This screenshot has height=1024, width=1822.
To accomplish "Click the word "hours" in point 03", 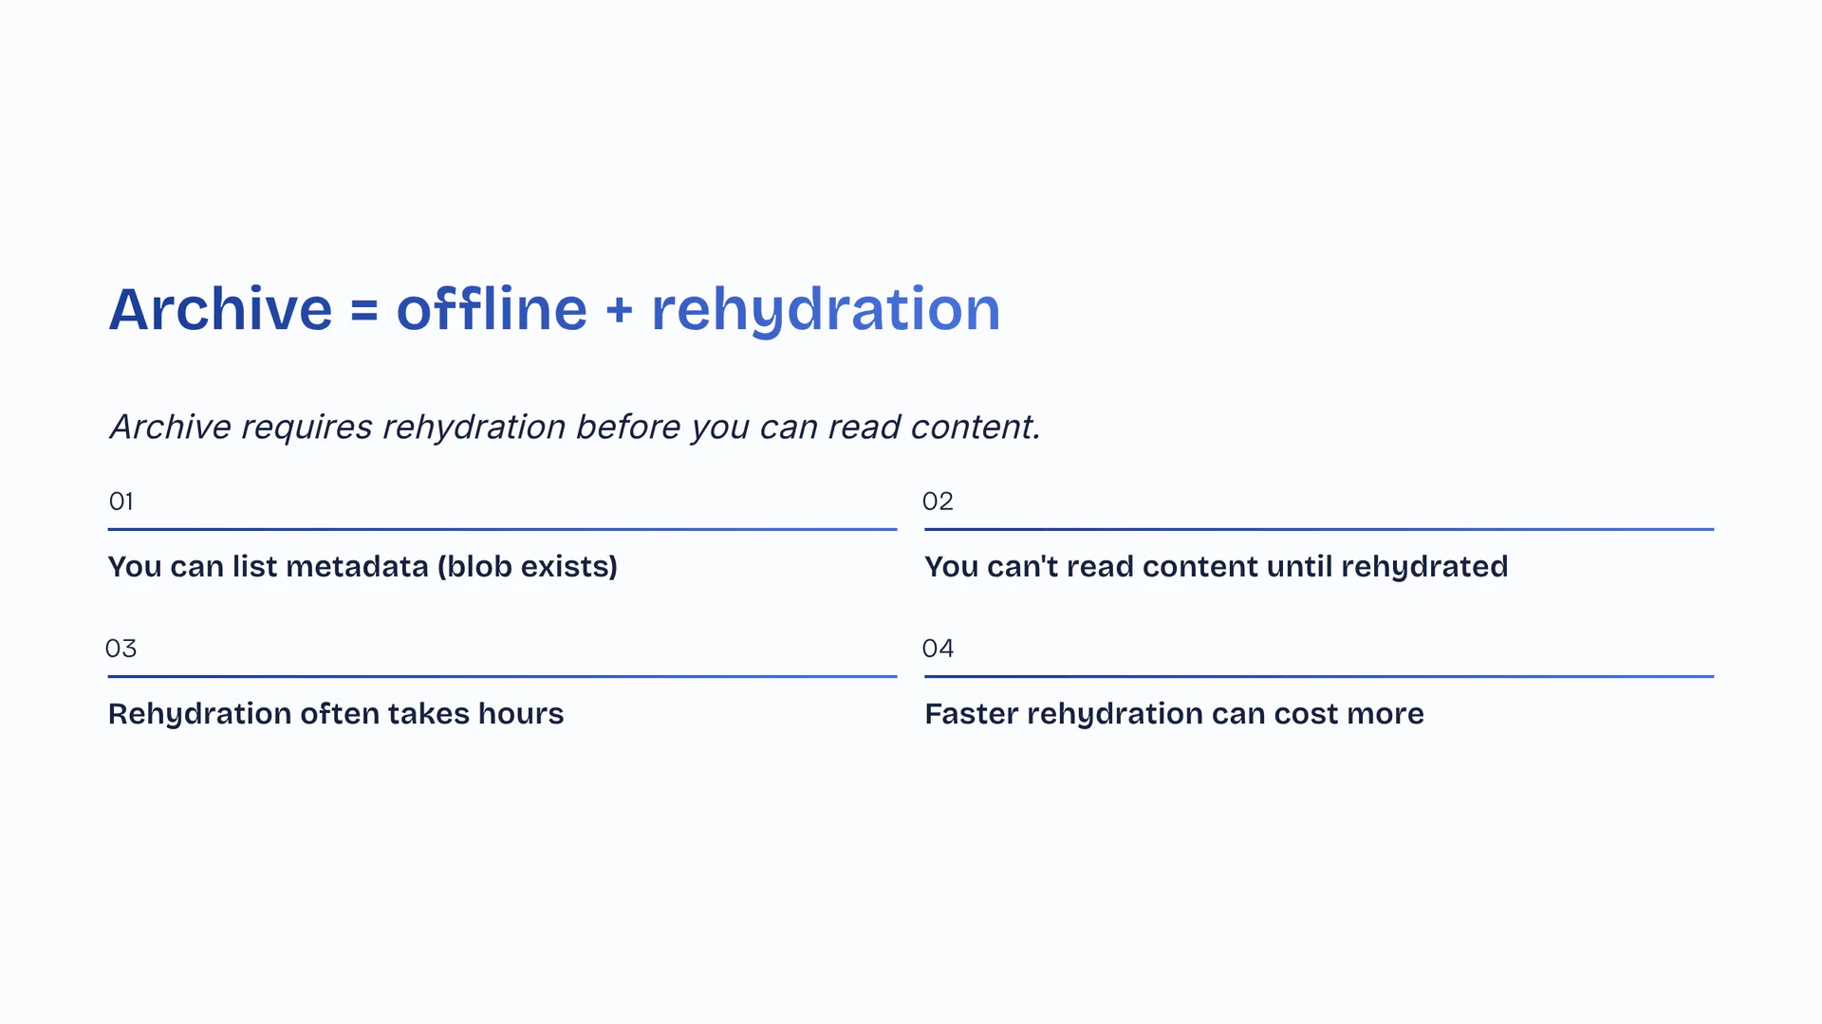I will [x=521, y=713].
